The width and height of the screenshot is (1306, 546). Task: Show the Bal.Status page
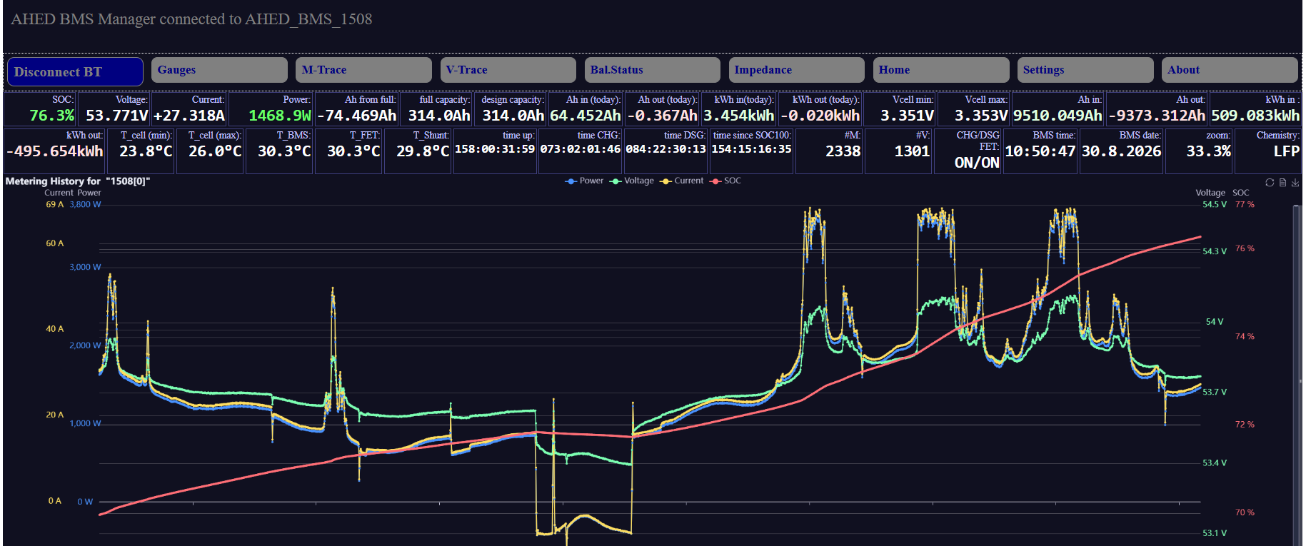(x=652, y=70)
